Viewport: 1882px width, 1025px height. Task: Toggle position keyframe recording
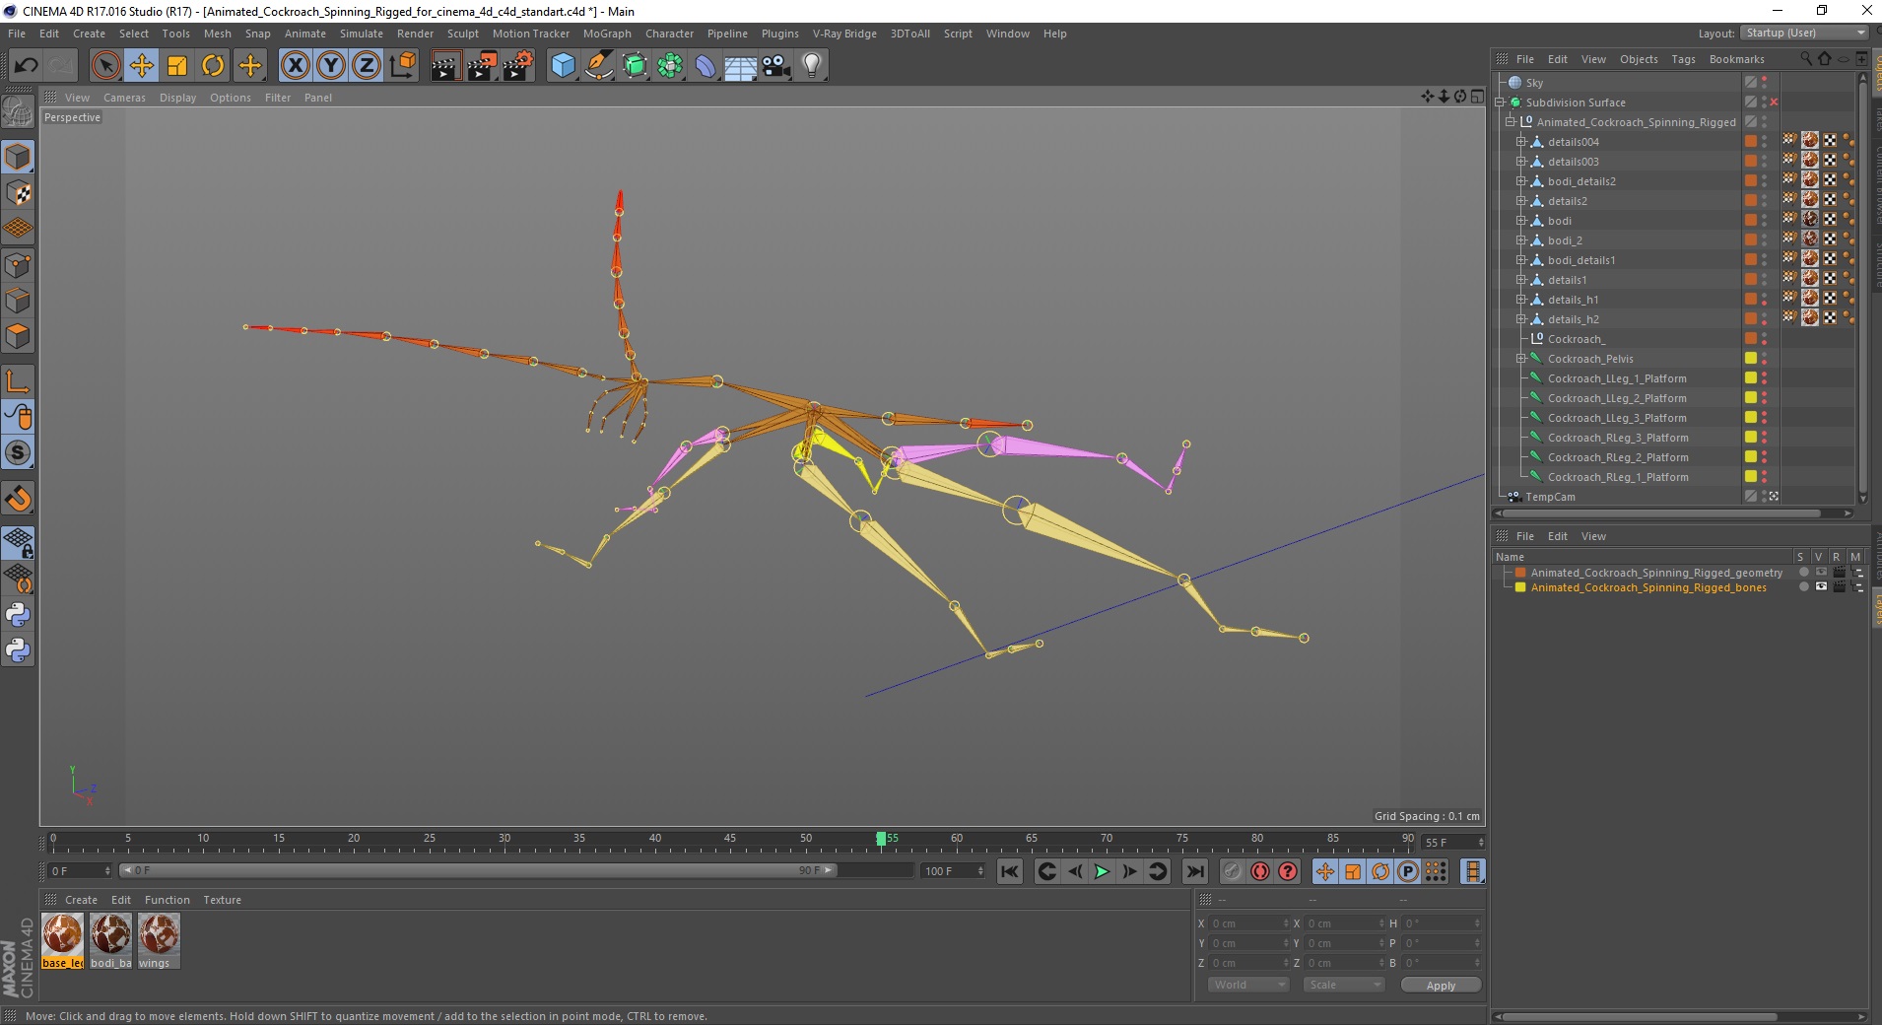click(x=1325, y=871)
